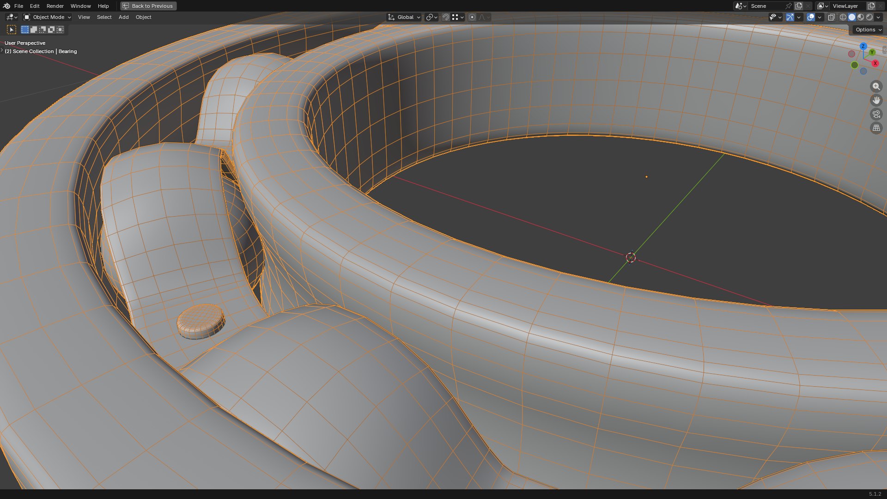This screenshot has width=887, height=499.
Task: Pin the Scene with pin icon
Action: pyautogui.click(x=789, y=6)
